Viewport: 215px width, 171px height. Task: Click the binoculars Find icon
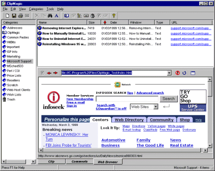coord(50,15)
